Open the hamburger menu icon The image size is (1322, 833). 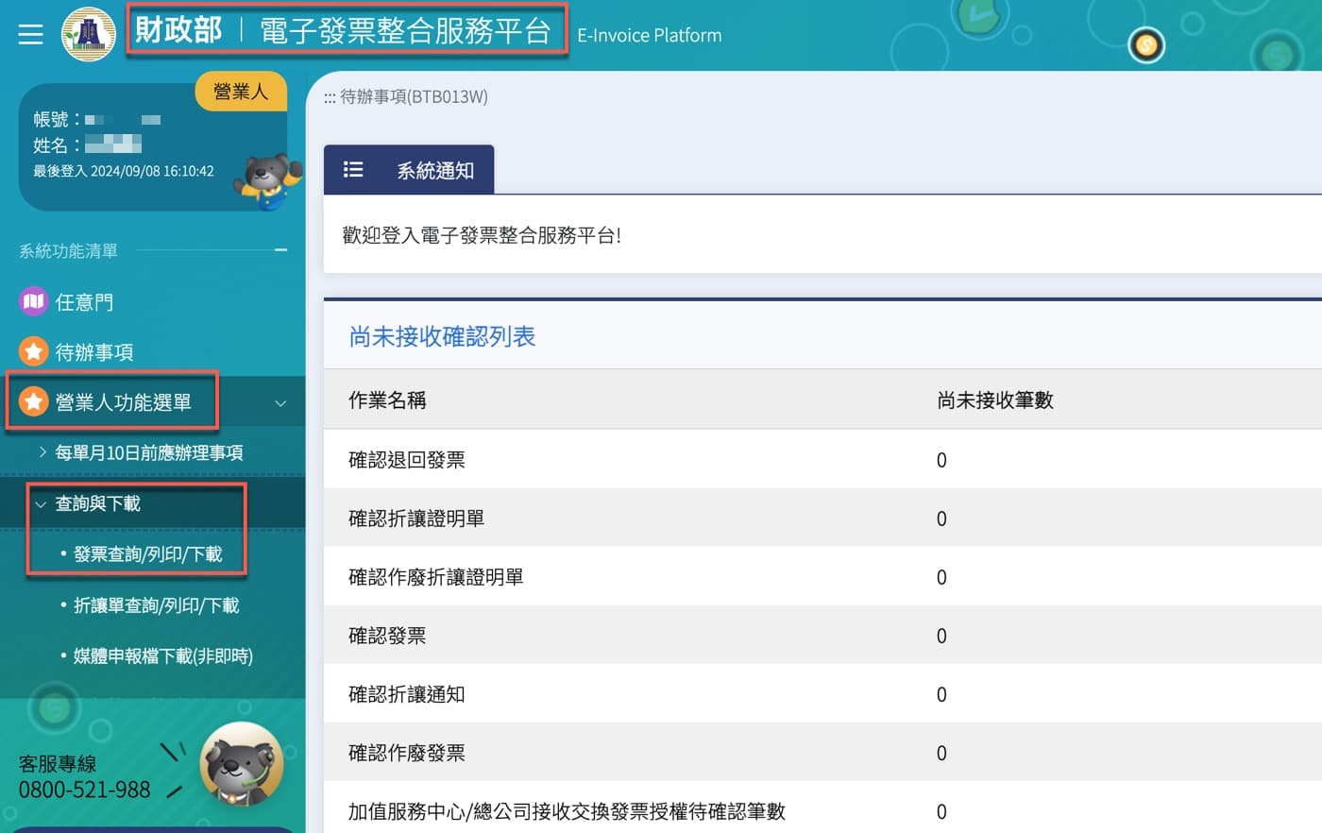30,35
